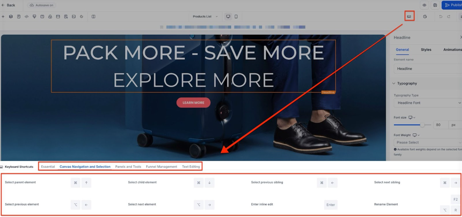The width and height of the screenshot is (462, 217).
Task: Click the save floppy disk icon
Action: 435,5
